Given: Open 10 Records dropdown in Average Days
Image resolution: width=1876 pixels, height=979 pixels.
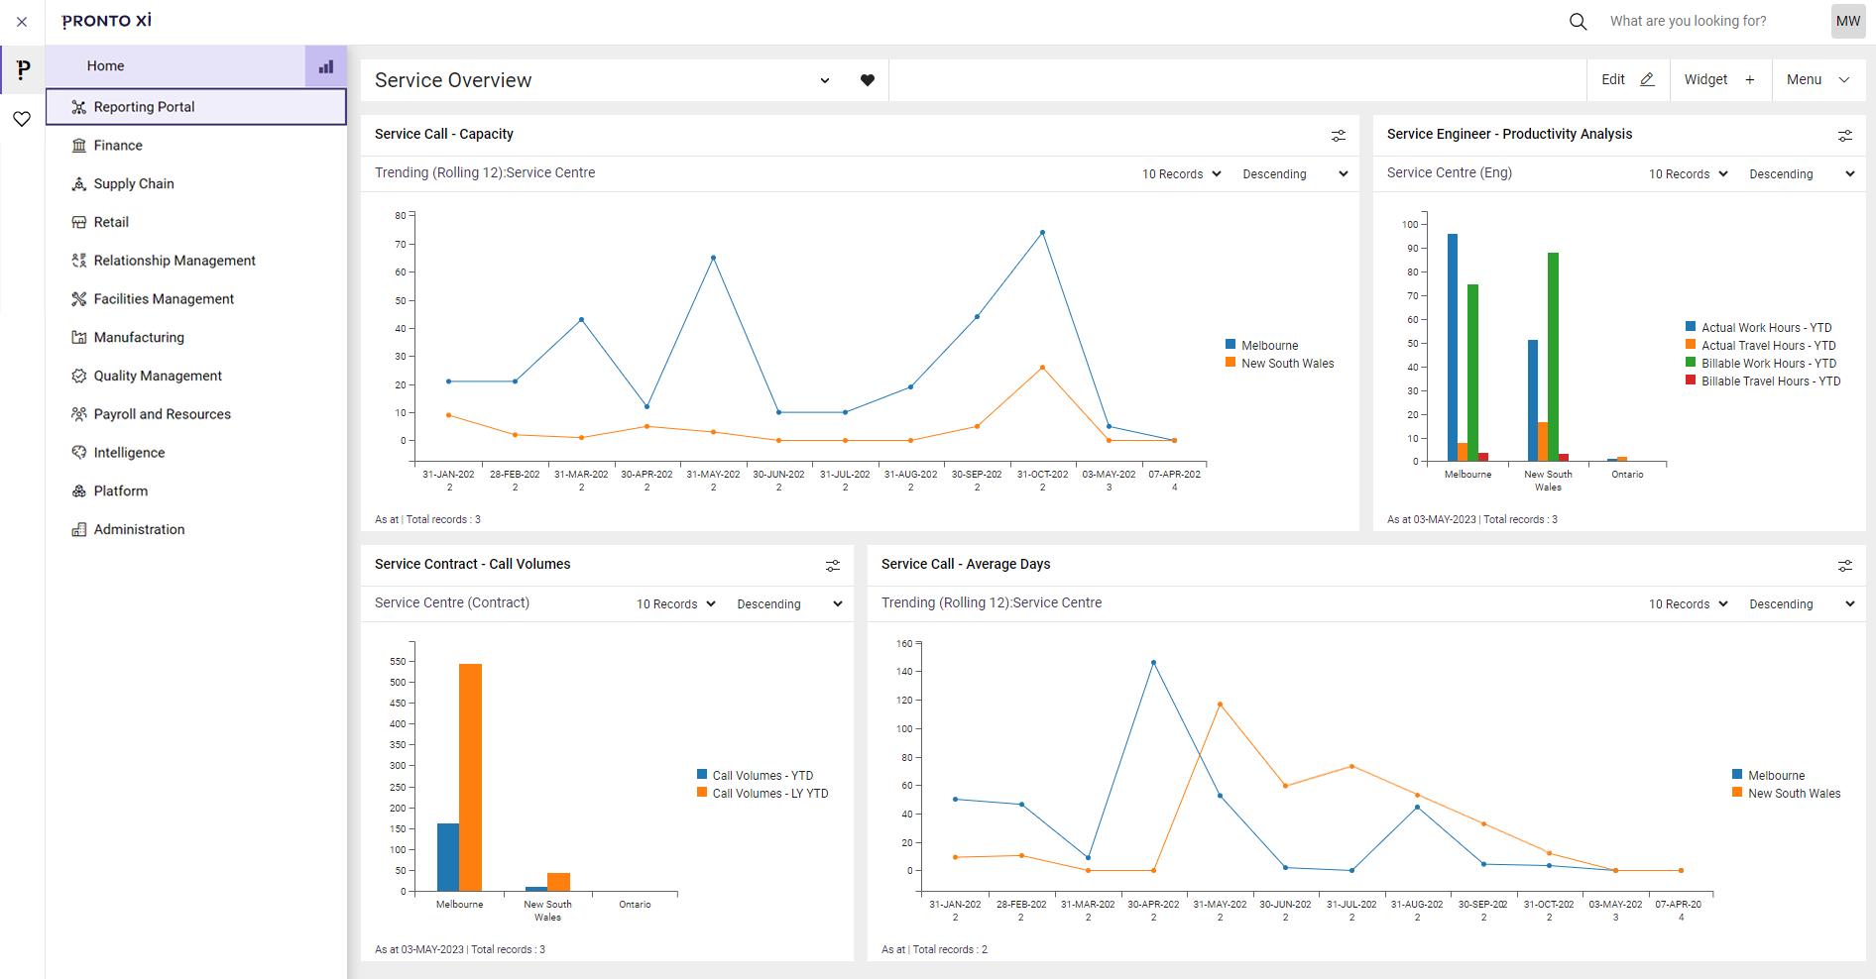Looking at the screenshot, I should pyautogui.click(x=1688, y=603).
